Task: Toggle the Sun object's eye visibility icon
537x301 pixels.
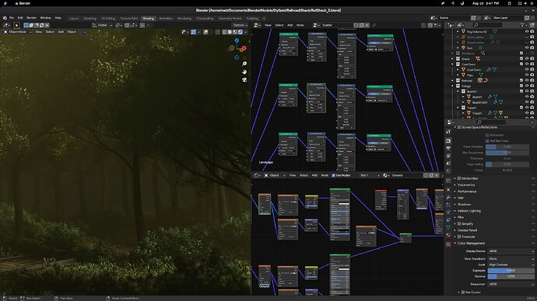Action: [527, 48]
